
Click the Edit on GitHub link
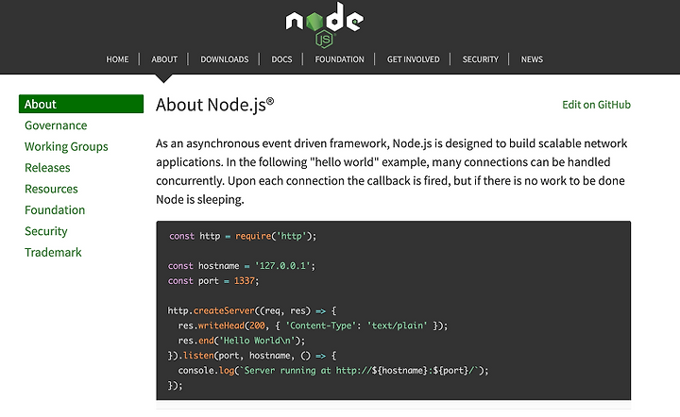(596, 105)
